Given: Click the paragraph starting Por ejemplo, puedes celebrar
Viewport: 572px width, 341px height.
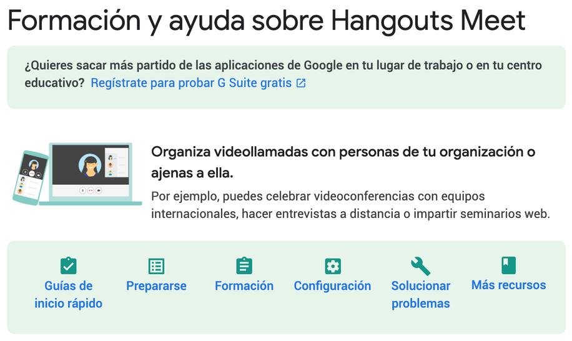Looking at the screenshot, I should coord(350,205).
